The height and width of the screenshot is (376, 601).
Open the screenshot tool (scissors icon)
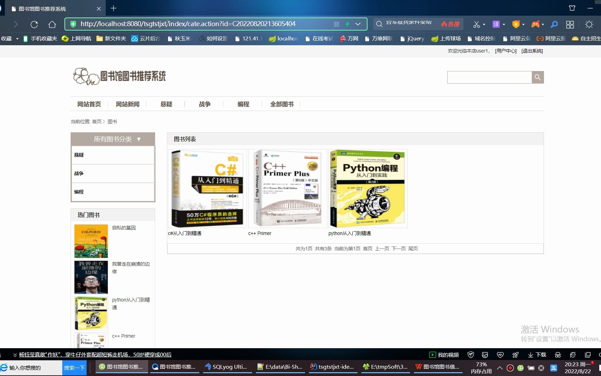click(x=477, y=24)
